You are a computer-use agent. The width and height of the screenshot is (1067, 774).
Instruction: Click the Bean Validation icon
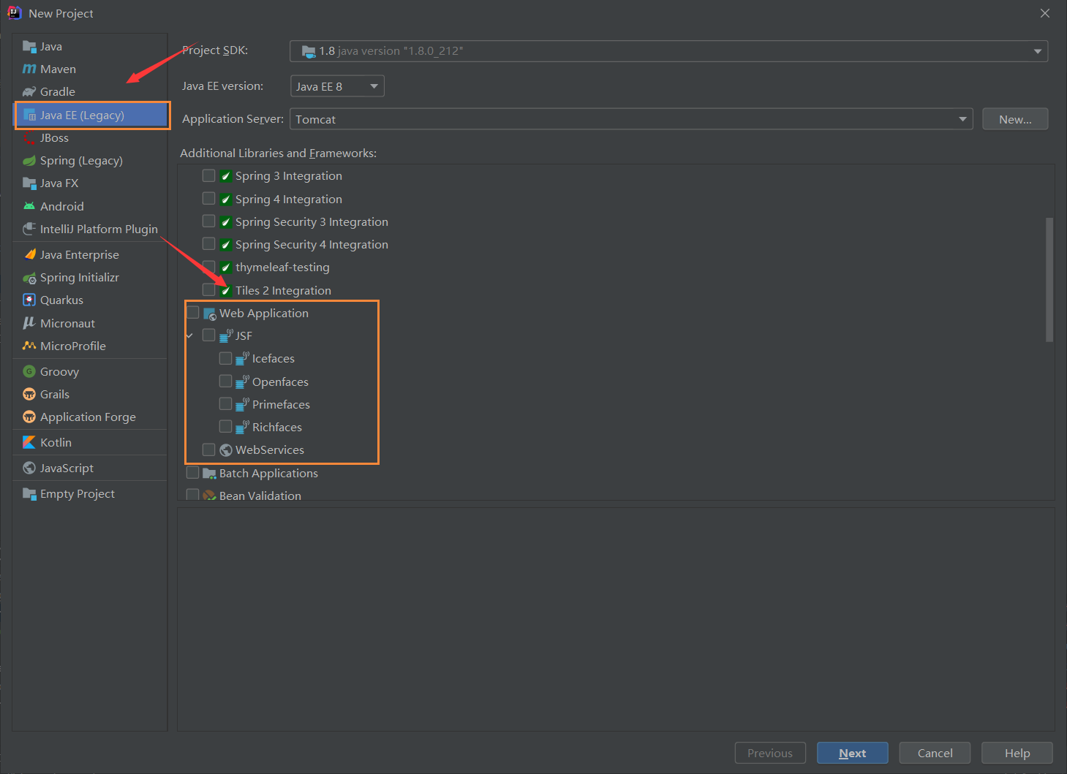pyautogui.click(x=209, y=496)
